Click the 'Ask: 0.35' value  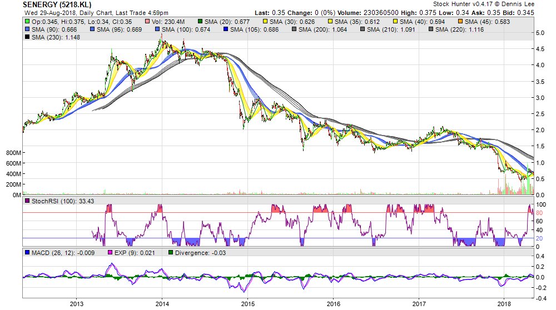[485, 13]
